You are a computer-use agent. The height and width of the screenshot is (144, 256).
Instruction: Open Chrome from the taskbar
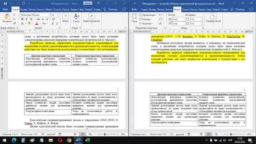(69, 140)
